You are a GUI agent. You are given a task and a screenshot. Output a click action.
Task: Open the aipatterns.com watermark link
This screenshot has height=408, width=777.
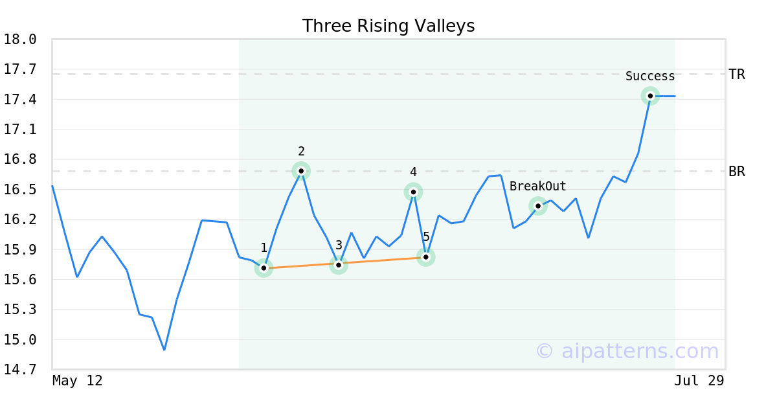coord(627,351)
